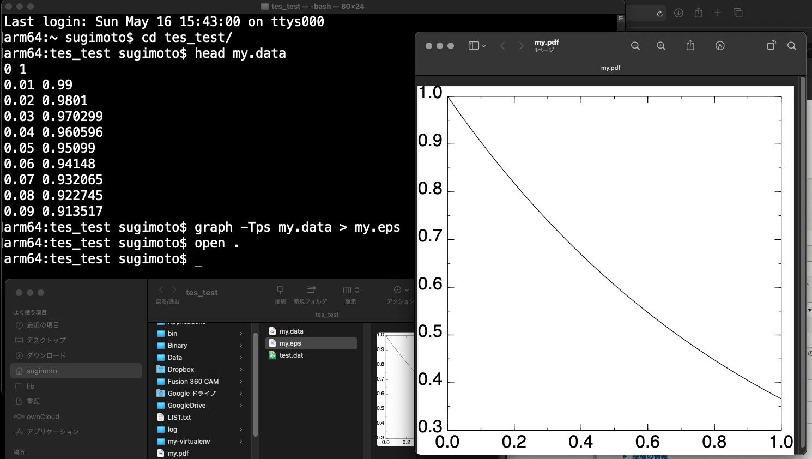Click the Finder column scrollbar
Image resolution: width=812 pixels, height=459 pixels.
click(255, 384)
